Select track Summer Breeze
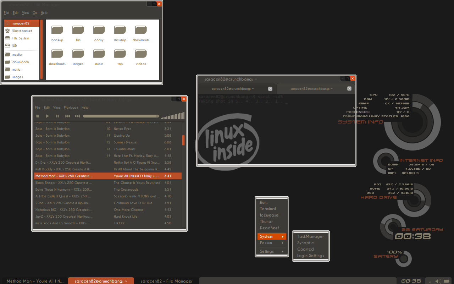The height and width of the screenshot is (284, 454). tap(107, 142)
